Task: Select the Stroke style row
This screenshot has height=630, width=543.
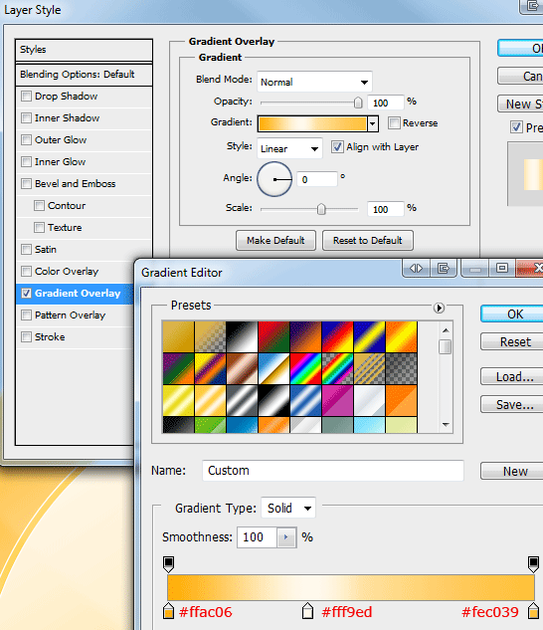Action: [x=76, y=336]
